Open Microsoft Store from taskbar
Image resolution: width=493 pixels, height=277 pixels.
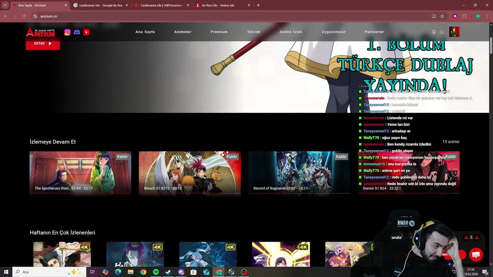point(193,272)
